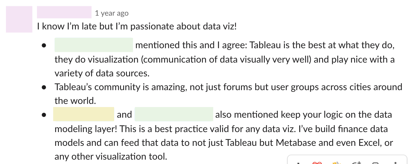This screenshot has width=408, height=164.
Task: Click the first quick reaction in hover toolbar
Action: pyautogui.click(x=298, y=162)
